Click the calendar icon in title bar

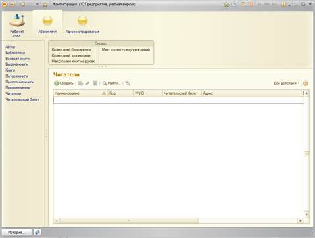point(251,4)
